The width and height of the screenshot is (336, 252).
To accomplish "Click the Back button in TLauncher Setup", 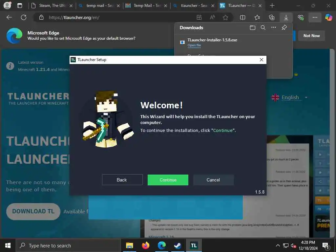I will 122,180.
